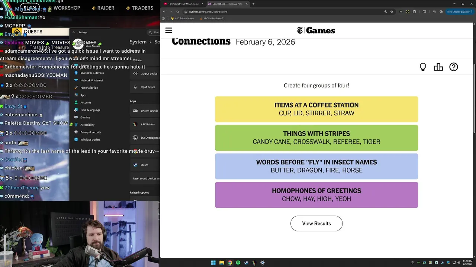Open Settings gear from the taskbar
Image resolution: width=476 pixels, height=267 pixels.
pyautogui.click(x=263, y=263)
